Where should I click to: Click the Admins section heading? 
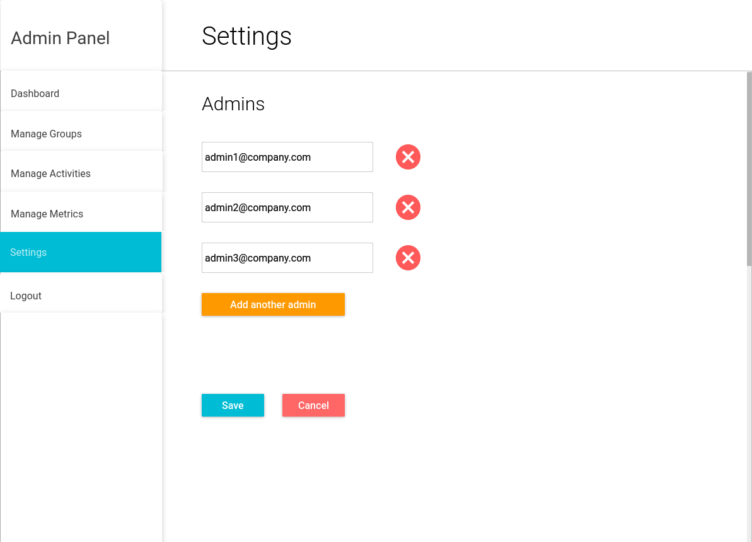pyautogui.click(x=233, y=104)
